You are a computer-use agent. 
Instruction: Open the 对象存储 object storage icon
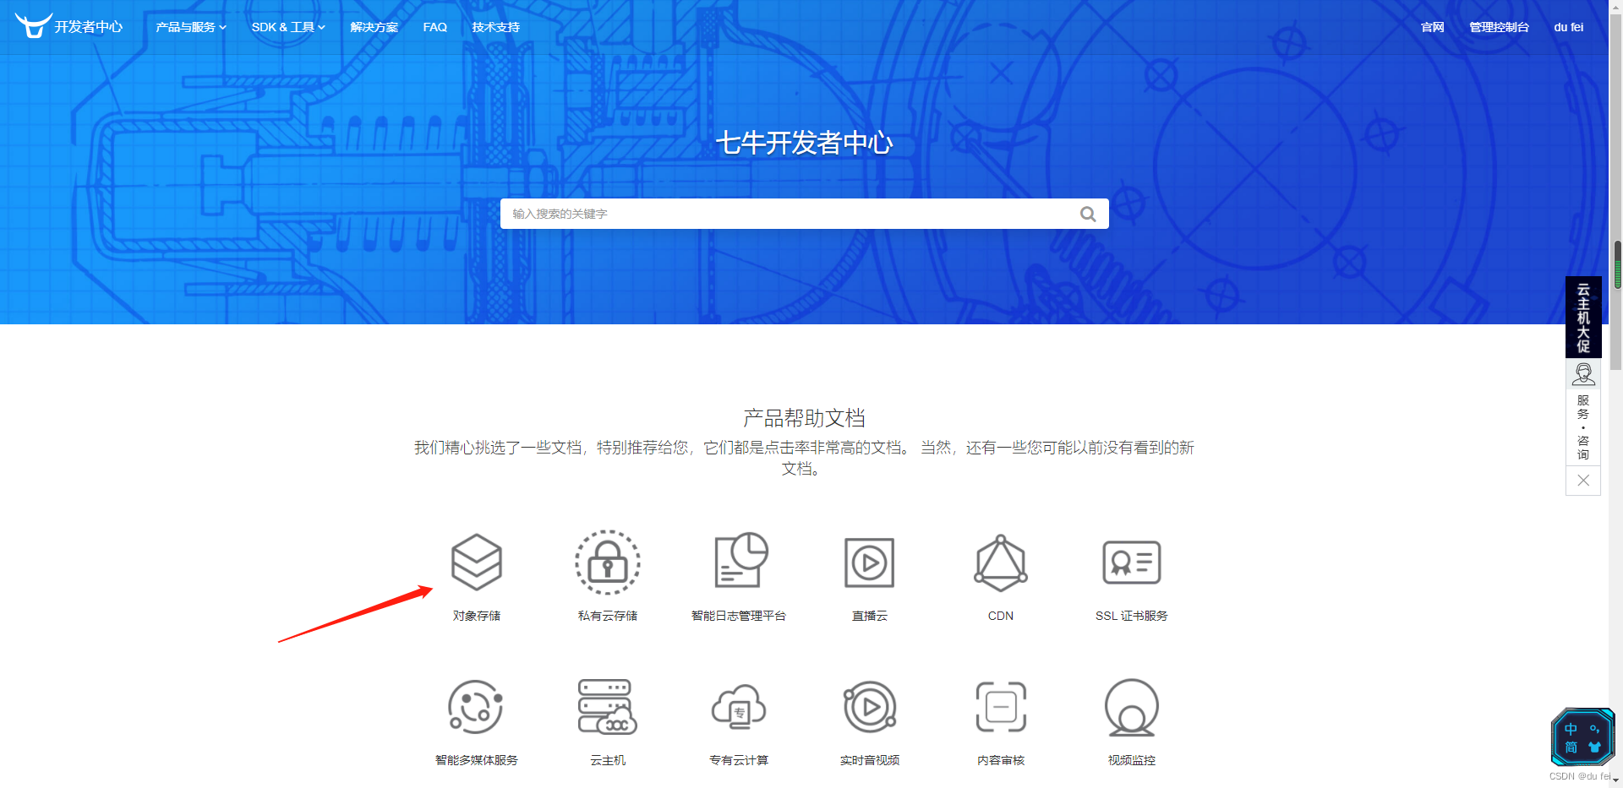[477, 562]
